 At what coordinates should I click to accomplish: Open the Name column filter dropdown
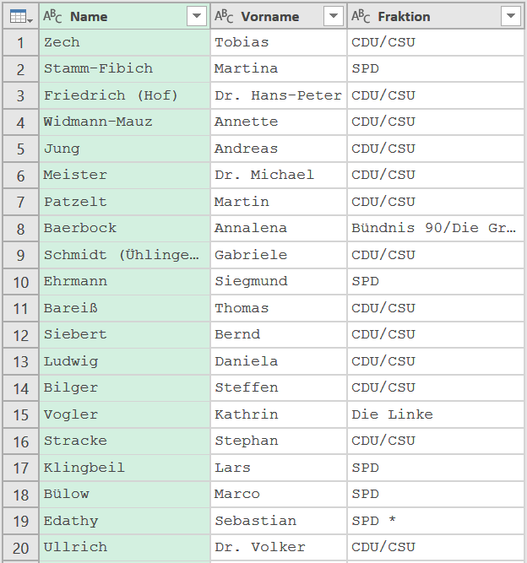point(197,16)
